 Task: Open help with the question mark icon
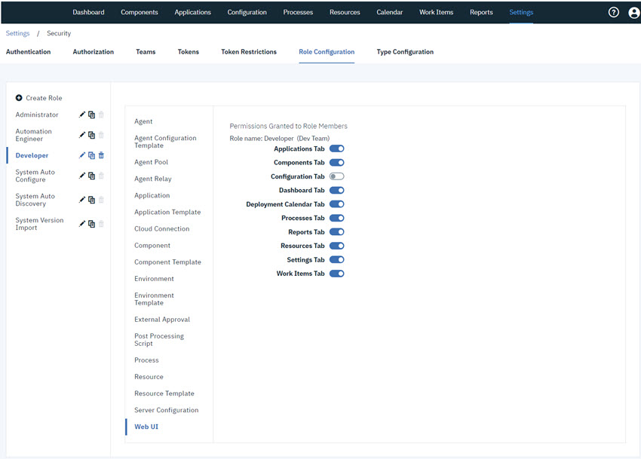[x=613, y=12]
